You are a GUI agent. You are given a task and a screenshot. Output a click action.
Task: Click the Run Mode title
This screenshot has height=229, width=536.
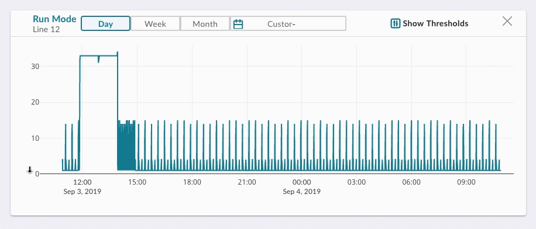[x=54, y=19]
